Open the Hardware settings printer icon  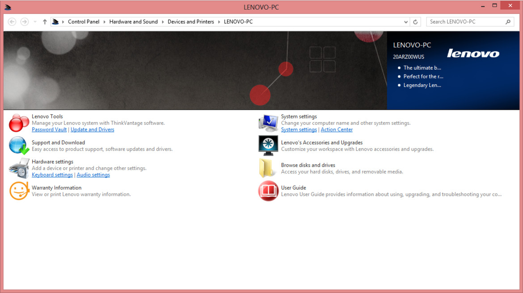click(x=19, y=168)
